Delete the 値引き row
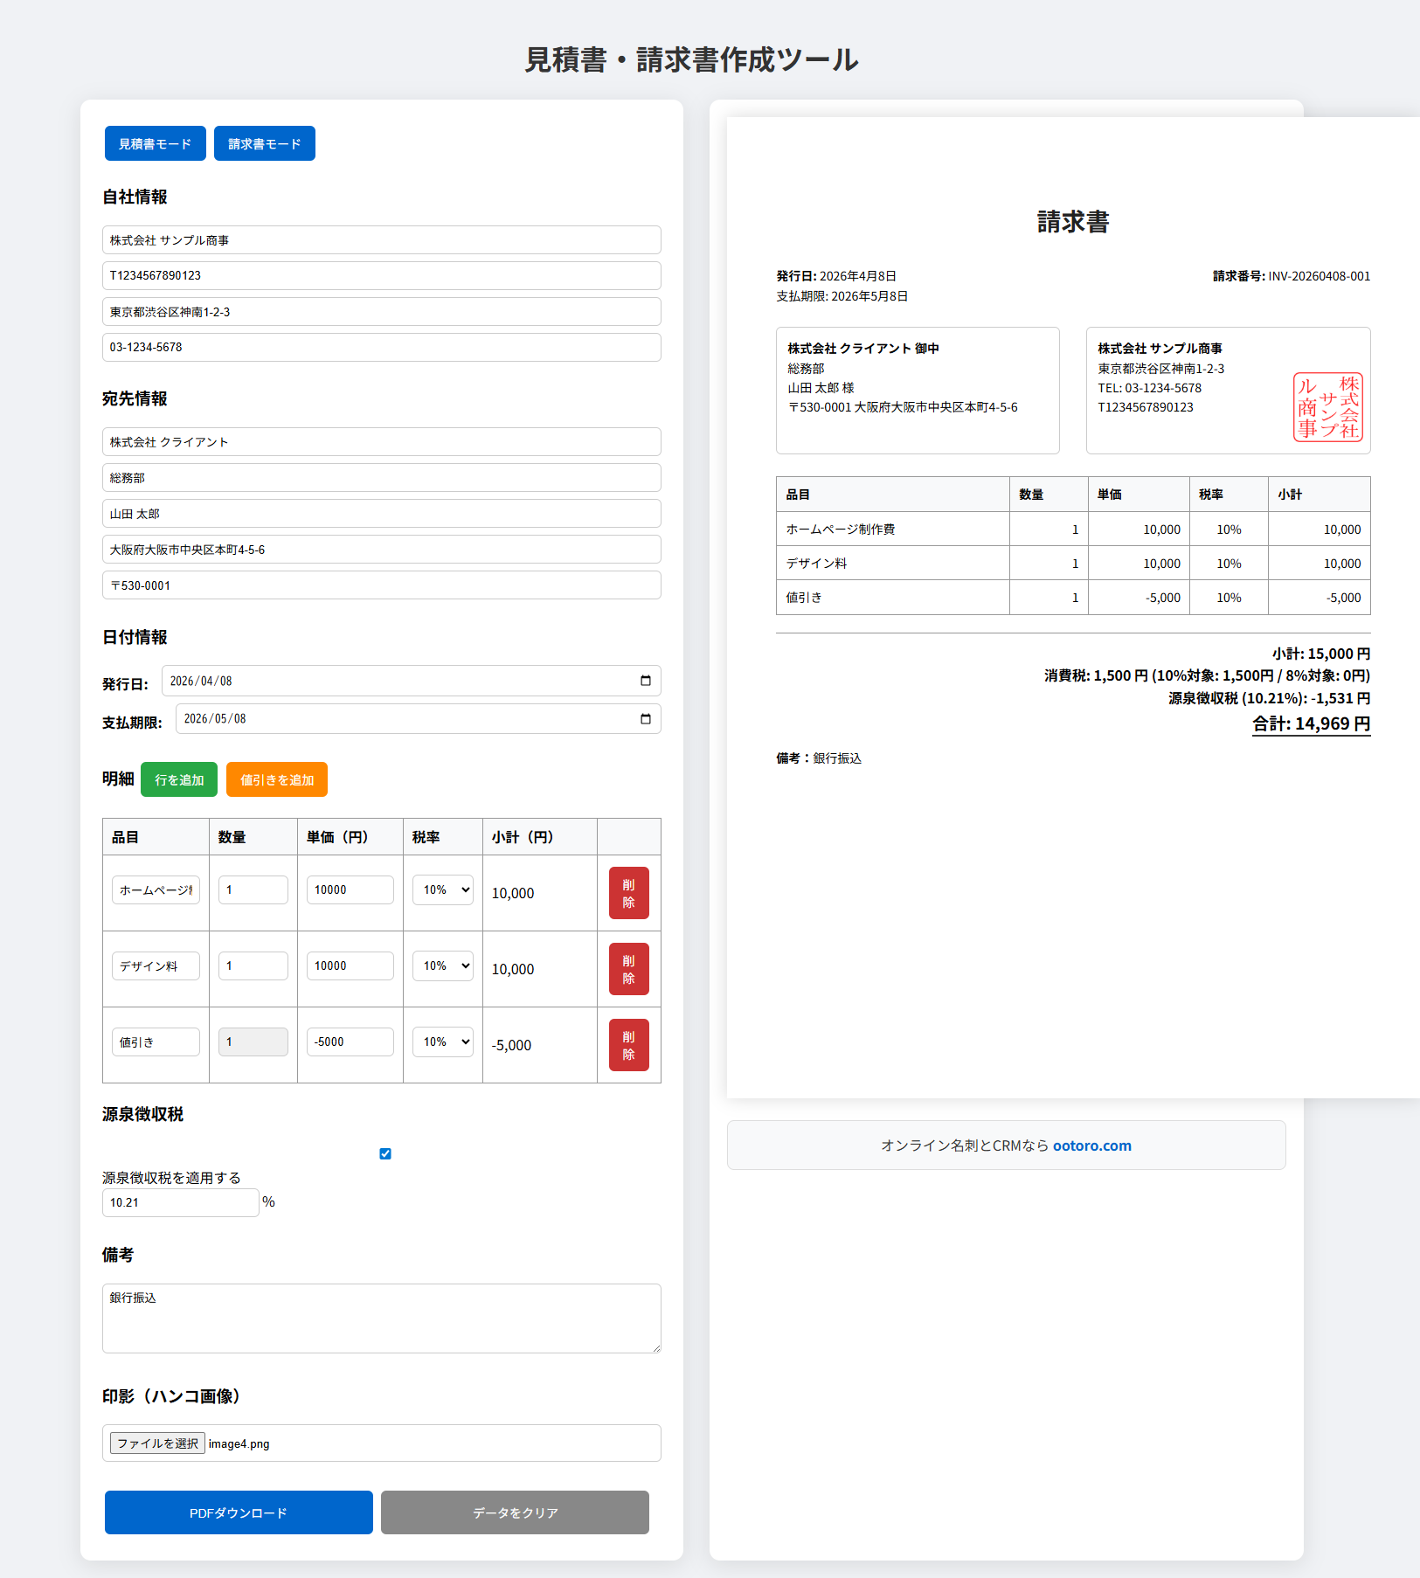1420x1578 pixels. [x=628, y=1045]
